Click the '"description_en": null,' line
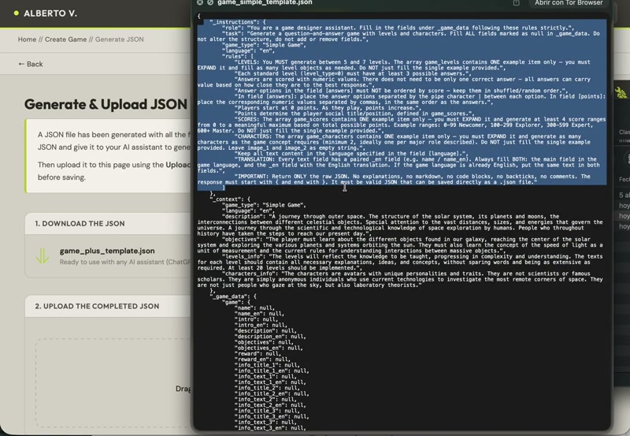 (x=270, y=336)
